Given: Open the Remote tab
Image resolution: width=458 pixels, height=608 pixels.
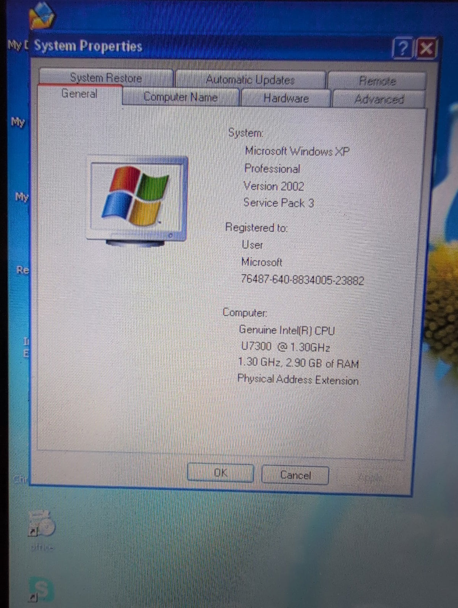Looking at the screenshot, I should [x=377, y=81].
